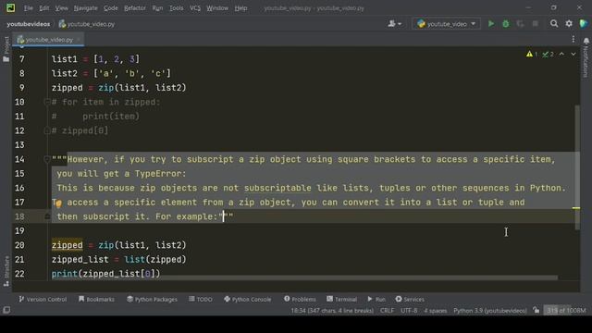Click fold end marker on line 18

tap(47, 216)
